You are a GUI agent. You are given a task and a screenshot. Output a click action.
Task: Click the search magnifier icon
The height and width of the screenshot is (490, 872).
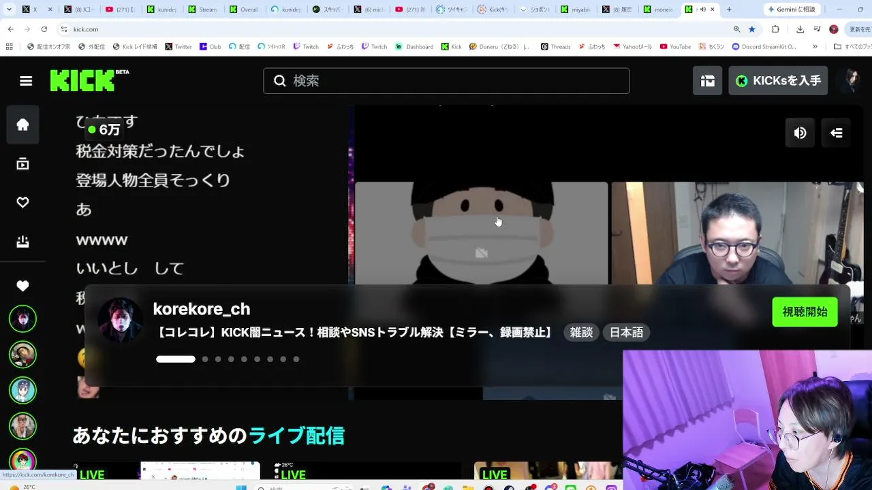tap(280, 81)
